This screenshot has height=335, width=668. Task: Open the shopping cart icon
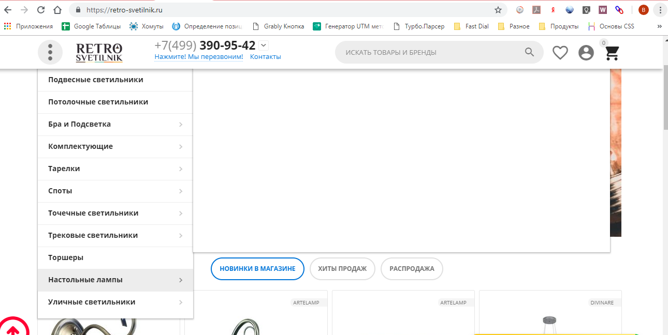[x=612, y=53]
